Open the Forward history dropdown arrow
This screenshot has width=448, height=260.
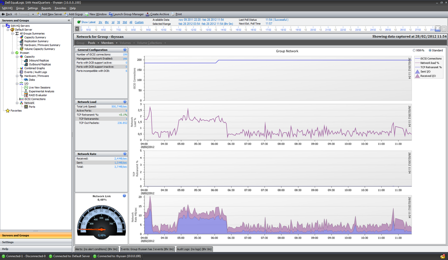pyautogui.click(x=33, y=14)
